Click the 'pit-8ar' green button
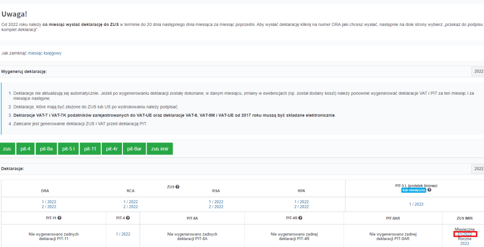 [x=134, y=148]
